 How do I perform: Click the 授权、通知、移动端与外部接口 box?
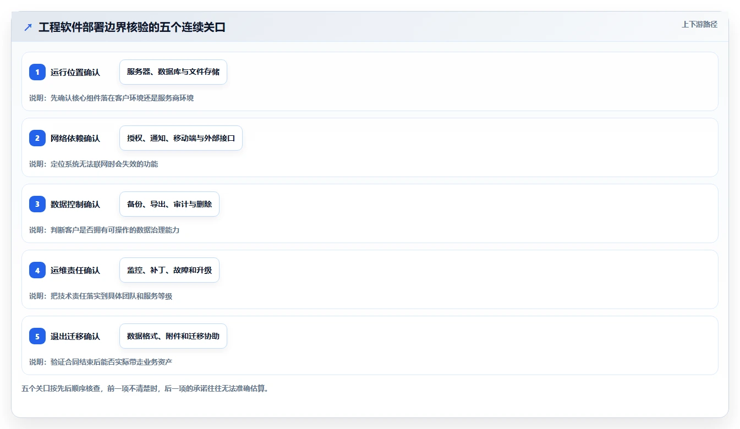click(x=181, y=138)
